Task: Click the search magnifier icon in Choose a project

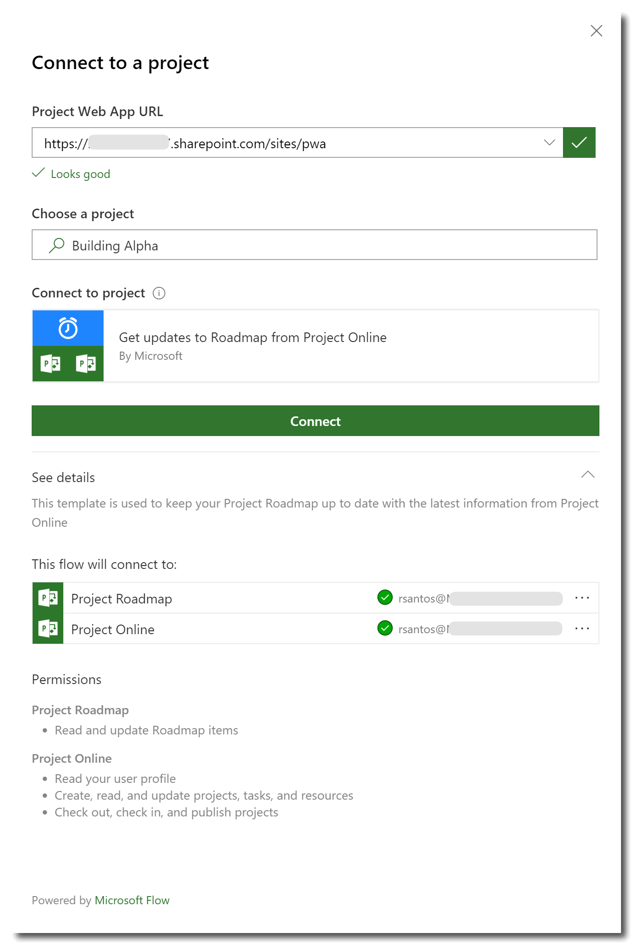Action: (x=57, y=245)
